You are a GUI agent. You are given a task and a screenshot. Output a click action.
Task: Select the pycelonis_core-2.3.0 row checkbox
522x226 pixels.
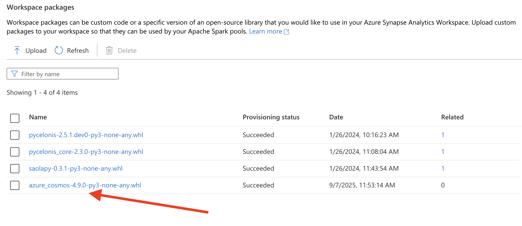pos(15,152)
